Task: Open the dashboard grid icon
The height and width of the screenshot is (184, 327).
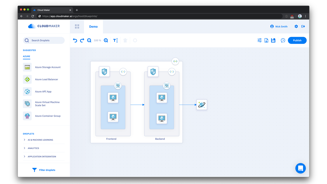Action: pyautogui.click(x=77, y=27)
